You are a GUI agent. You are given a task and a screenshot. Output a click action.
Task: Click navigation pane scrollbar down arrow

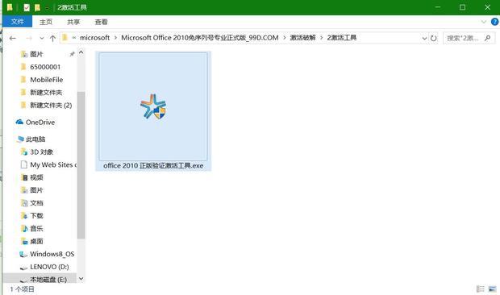[81, 279]
